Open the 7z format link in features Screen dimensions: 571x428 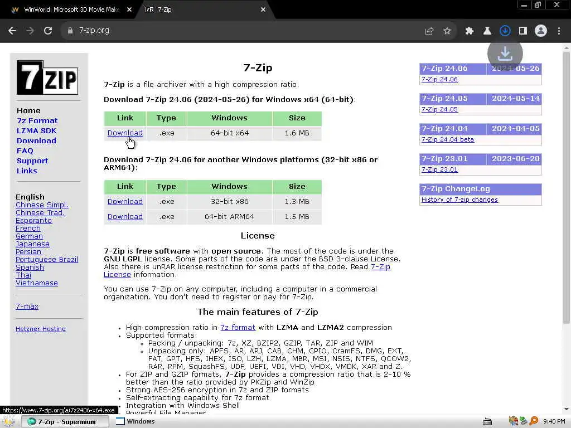point(238,328)
